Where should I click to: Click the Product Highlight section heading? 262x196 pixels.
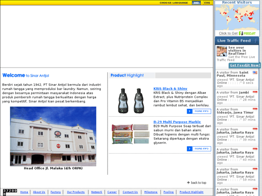[x=127, y=76]
